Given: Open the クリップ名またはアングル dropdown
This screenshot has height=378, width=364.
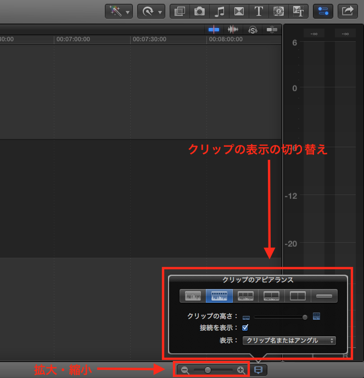Looking at the screenshot, I should click(x=289, y=341).
